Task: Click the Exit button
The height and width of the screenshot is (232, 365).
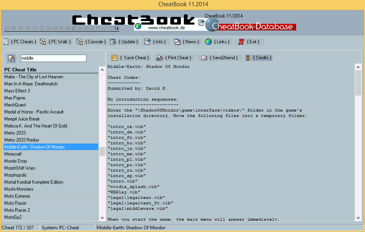Action: (x=249, y=42)
